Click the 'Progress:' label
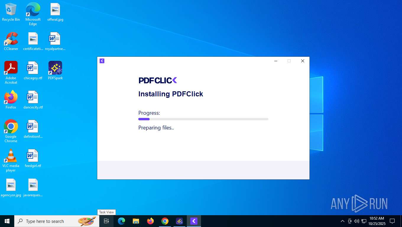402x227 pixels. pos(149,113)
